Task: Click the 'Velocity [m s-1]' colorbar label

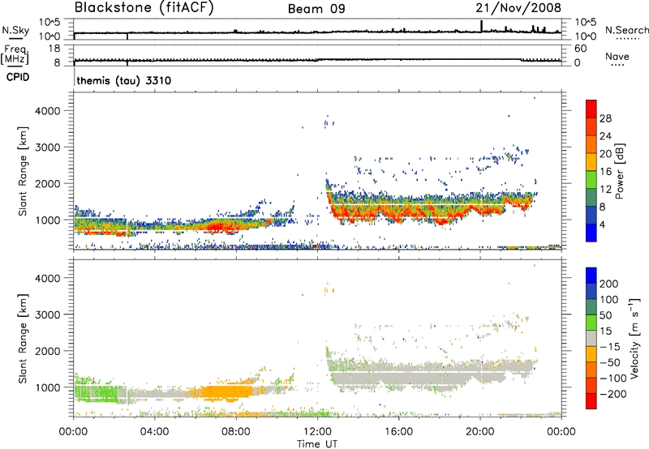Action: (634, 338)
